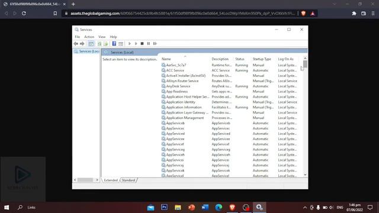This screenshot has width=379, height=213.
Task: Select Application Host Helper Service row
Action: point(229,96)
